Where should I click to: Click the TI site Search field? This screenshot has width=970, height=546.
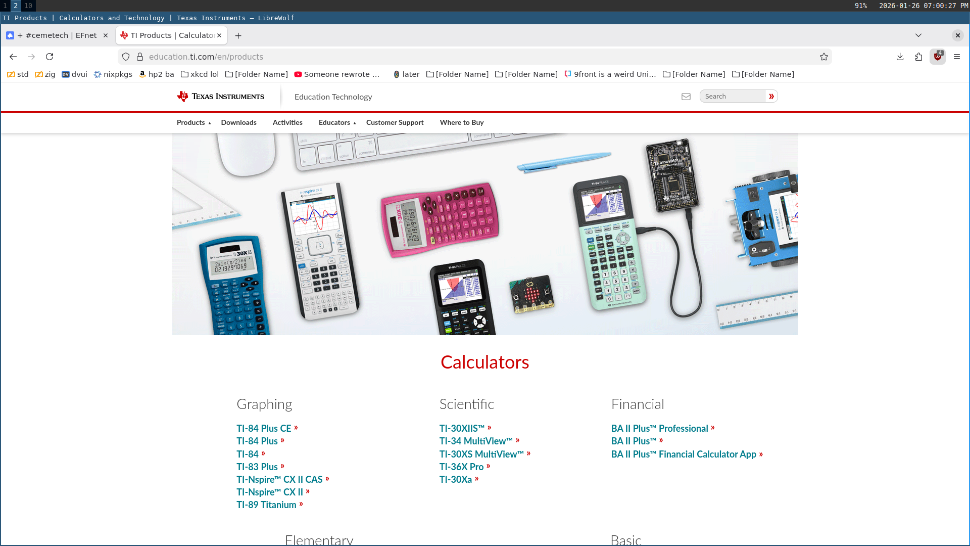click(x=732, y=97)
